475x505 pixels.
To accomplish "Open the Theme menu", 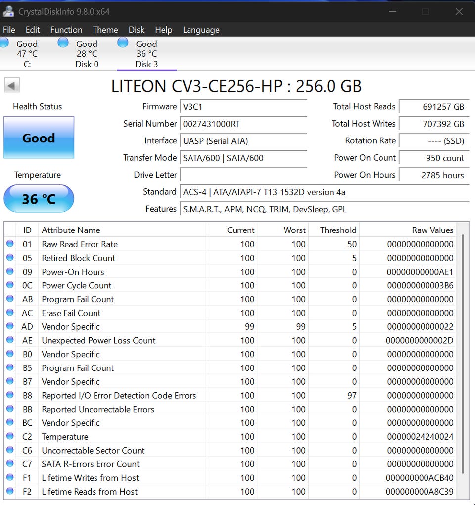I will [x=105, y=30].
